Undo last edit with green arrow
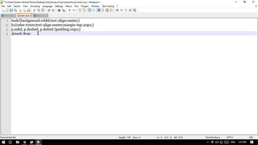 [49, 10]
